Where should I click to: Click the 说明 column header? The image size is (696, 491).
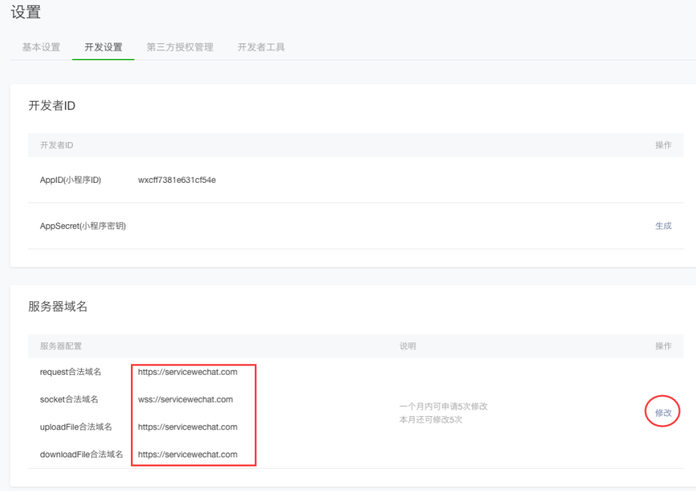(x=407, y=346)
